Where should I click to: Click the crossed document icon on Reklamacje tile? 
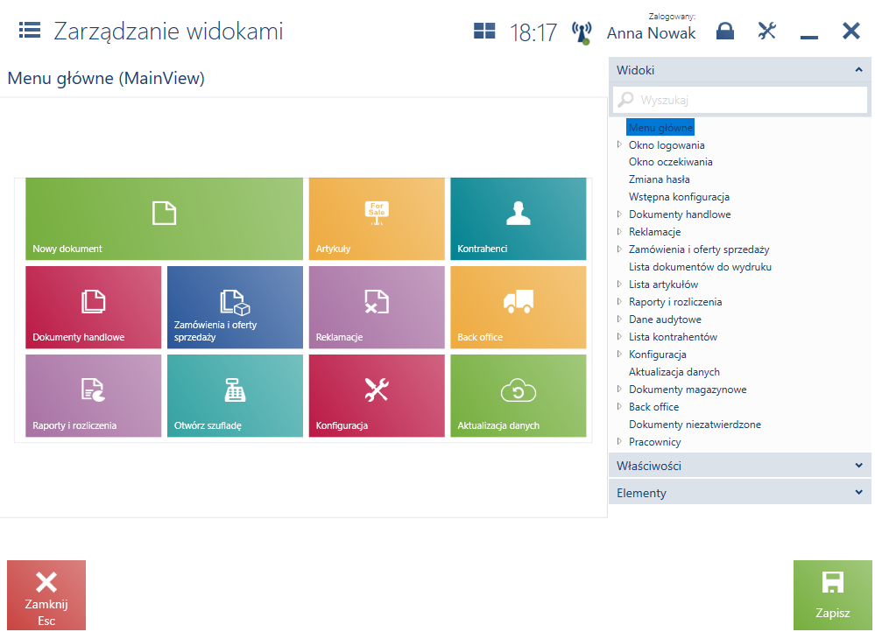[377, 301]
